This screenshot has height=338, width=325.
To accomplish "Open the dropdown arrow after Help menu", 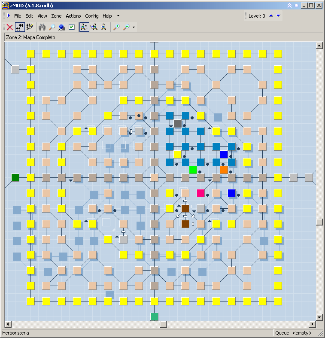I will tap(118, 16).
